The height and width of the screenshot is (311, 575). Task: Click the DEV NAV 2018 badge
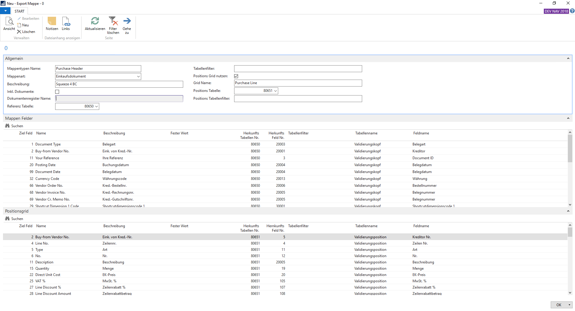tap(556, 11)
